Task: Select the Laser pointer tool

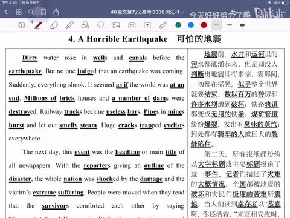Action: 163,25
